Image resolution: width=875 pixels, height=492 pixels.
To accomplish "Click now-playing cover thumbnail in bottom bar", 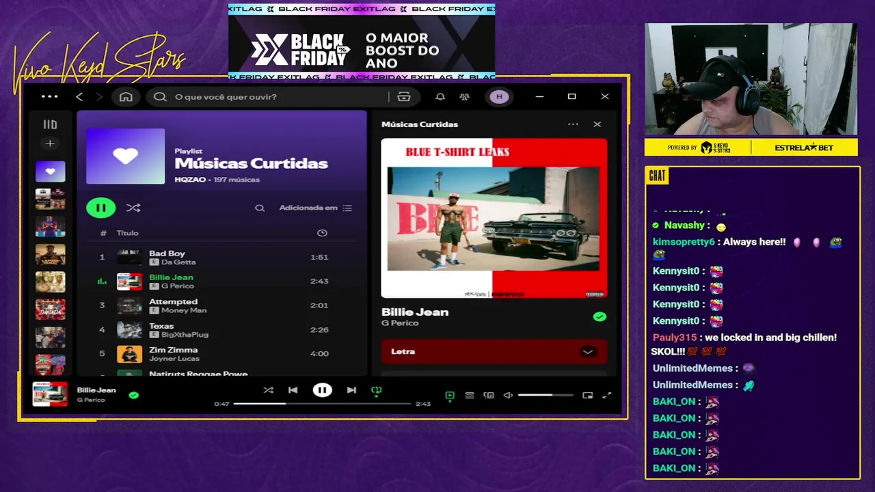I will click(51, 394).
